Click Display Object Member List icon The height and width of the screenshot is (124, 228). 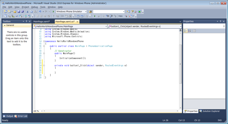pos(5,16)
